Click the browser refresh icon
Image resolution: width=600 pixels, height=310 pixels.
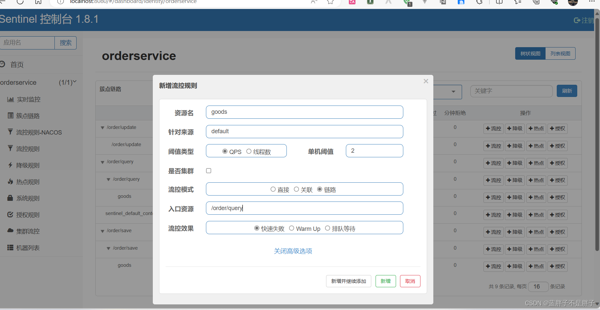pos(20,2)
